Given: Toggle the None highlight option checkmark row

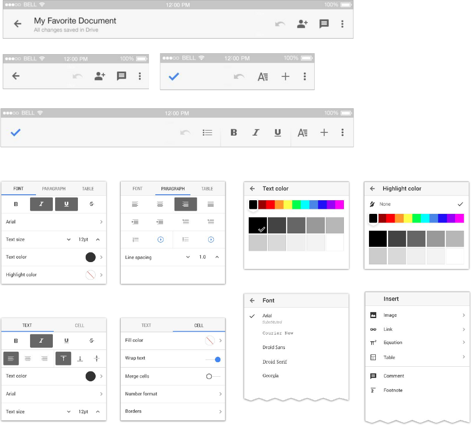Looking at the screenshot, I should [416, 204].
